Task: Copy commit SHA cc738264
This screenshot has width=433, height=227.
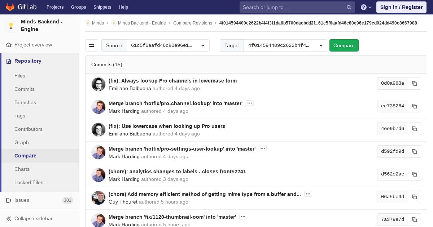Action: (414, 106)
